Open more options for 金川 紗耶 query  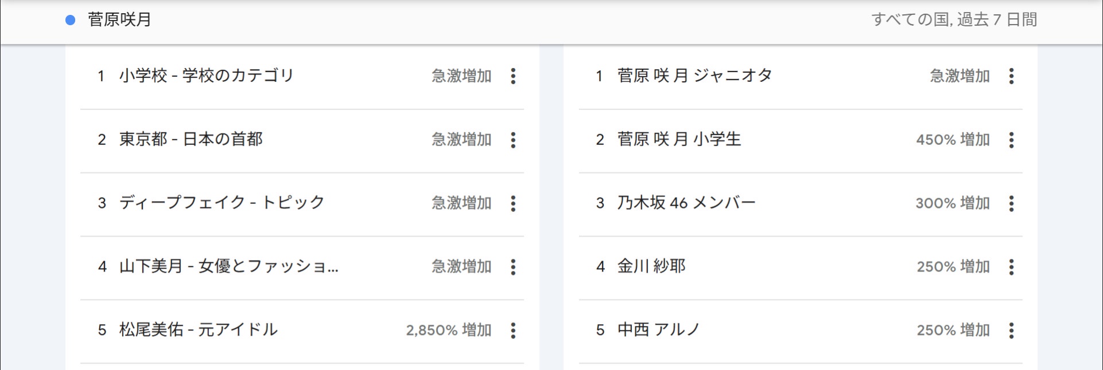pos(1011,267)
